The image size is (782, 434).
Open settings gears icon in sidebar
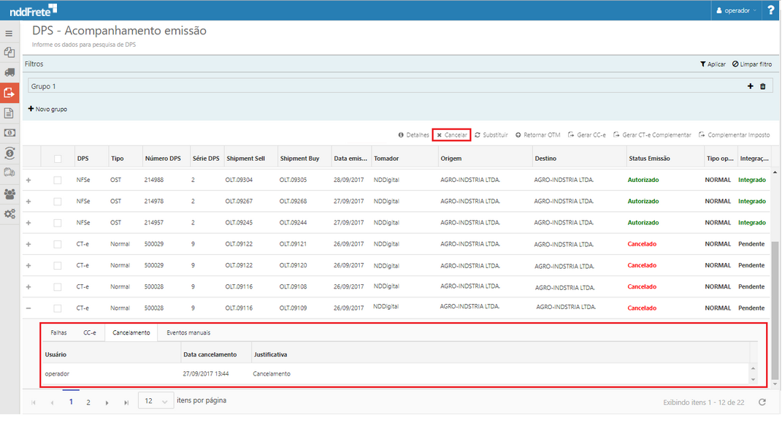[x=9, y=214]
